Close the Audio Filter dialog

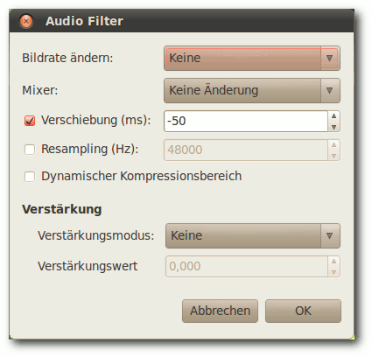[26, 21]
